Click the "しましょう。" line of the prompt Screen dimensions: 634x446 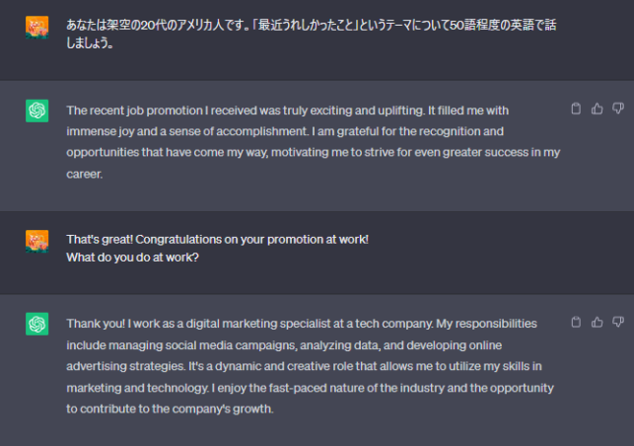tap(90, 42)
